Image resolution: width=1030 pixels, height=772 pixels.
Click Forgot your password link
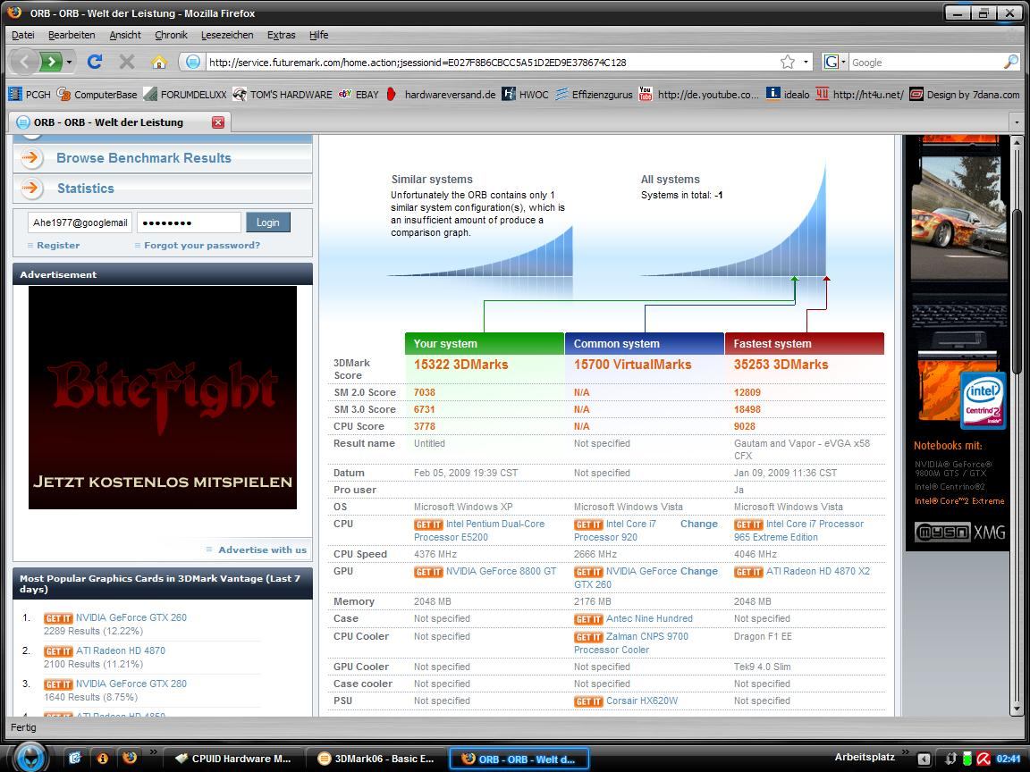point(202,245)
